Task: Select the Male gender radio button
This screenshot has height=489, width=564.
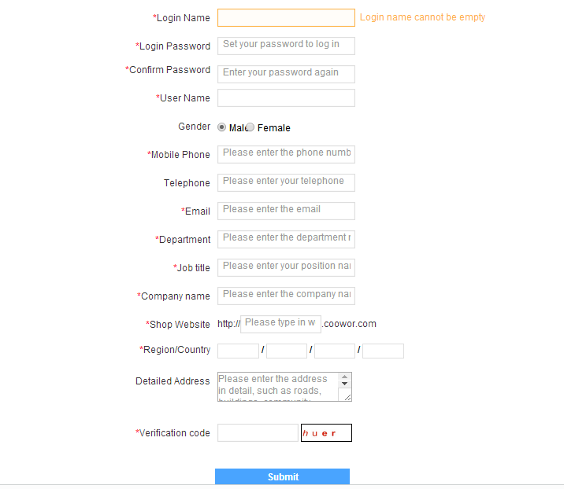Action: click(x=222, y=127)
